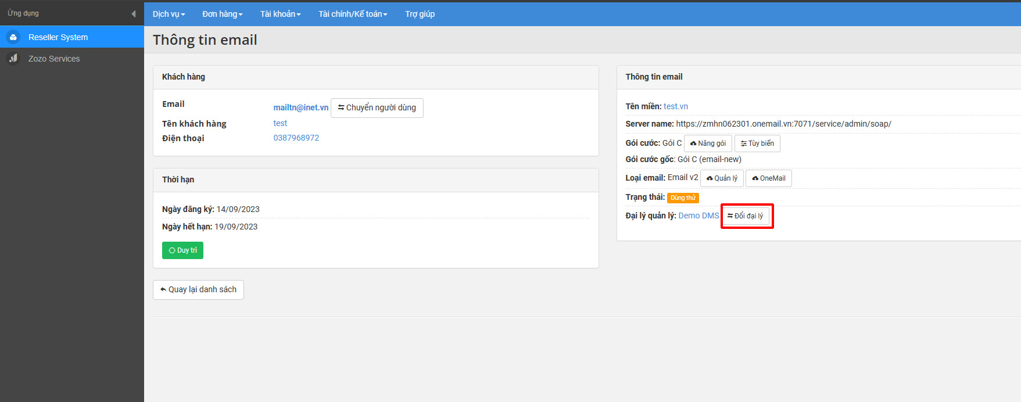Click phone number 0387968972 link
The image size is (1021, 402).
coord(296,138)
